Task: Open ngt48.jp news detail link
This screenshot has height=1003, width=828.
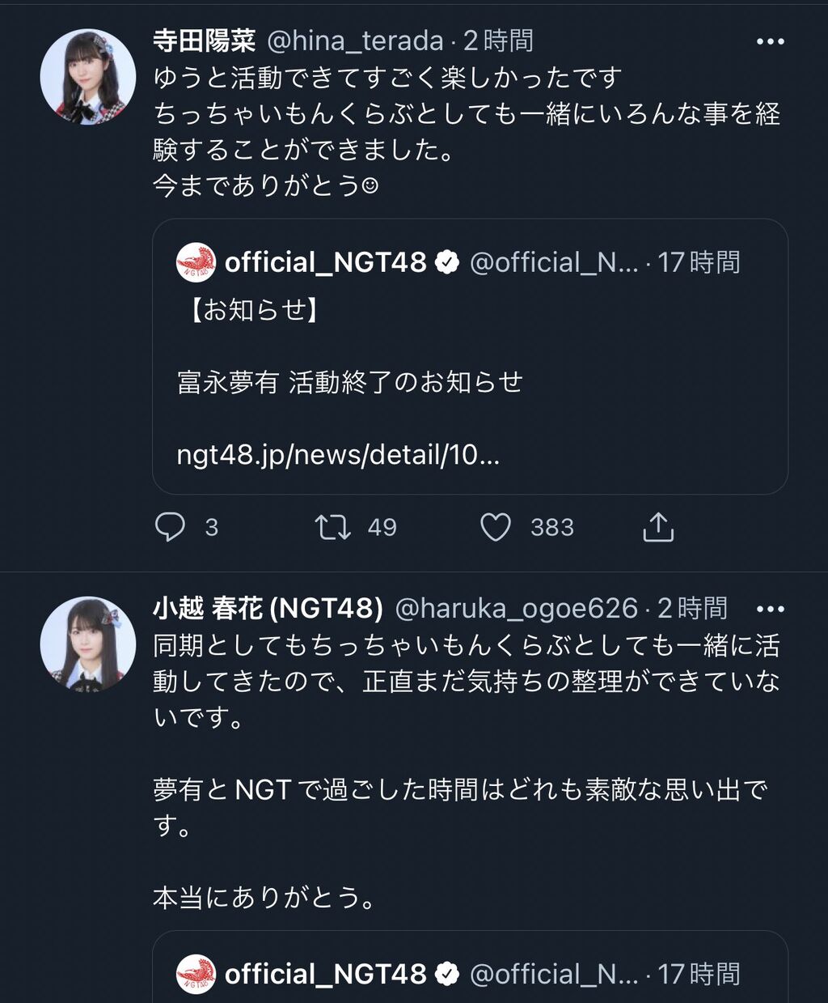Action: [x=338, y=455]
